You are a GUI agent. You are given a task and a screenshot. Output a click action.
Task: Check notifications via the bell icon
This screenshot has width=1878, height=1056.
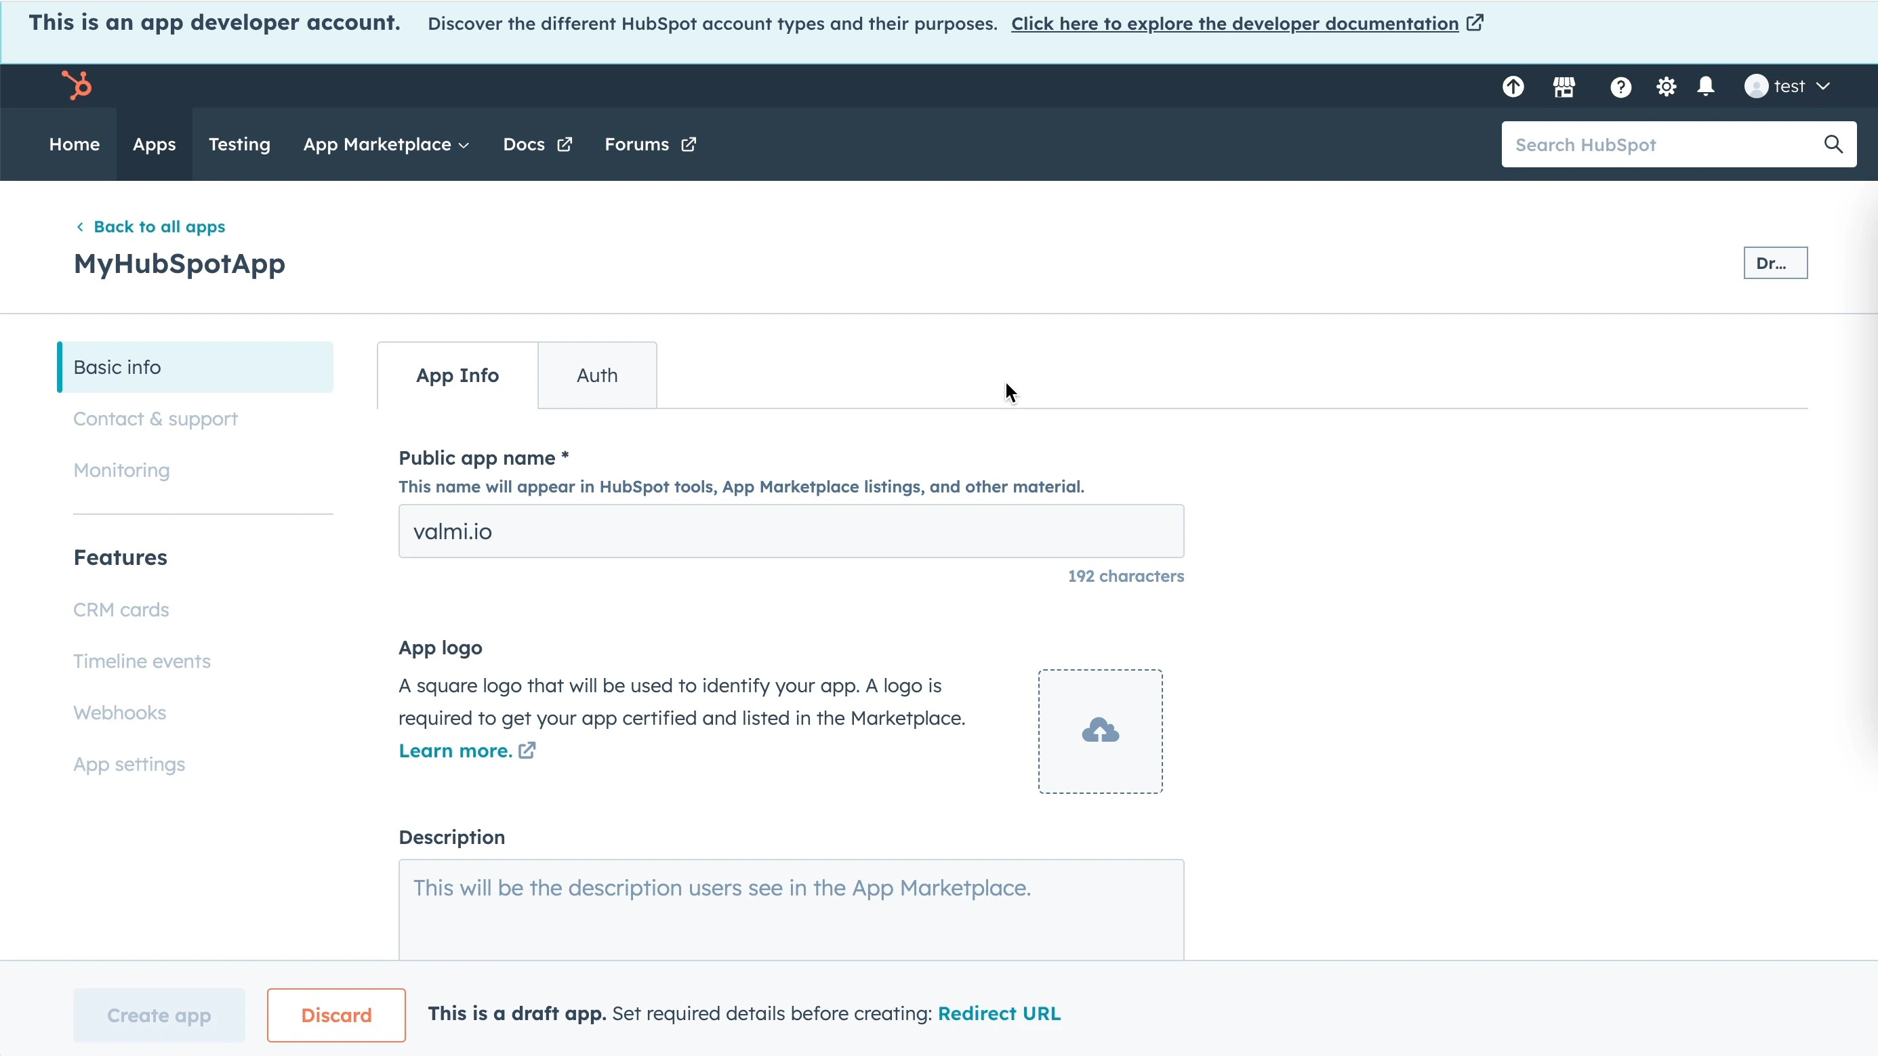click(1706, 86)
